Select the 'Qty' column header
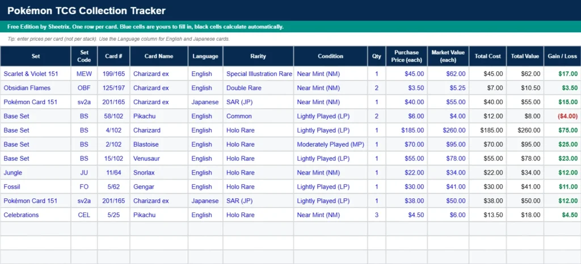The image size is (581, 264). [x=377, y=56]
